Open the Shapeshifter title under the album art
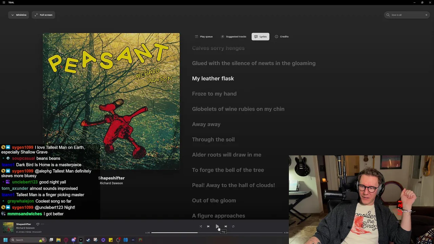 111,178
